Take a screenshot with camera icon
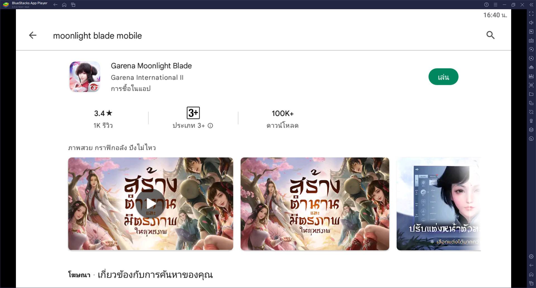The width and height of the screenshot is (536, 288). pos(531,85)
